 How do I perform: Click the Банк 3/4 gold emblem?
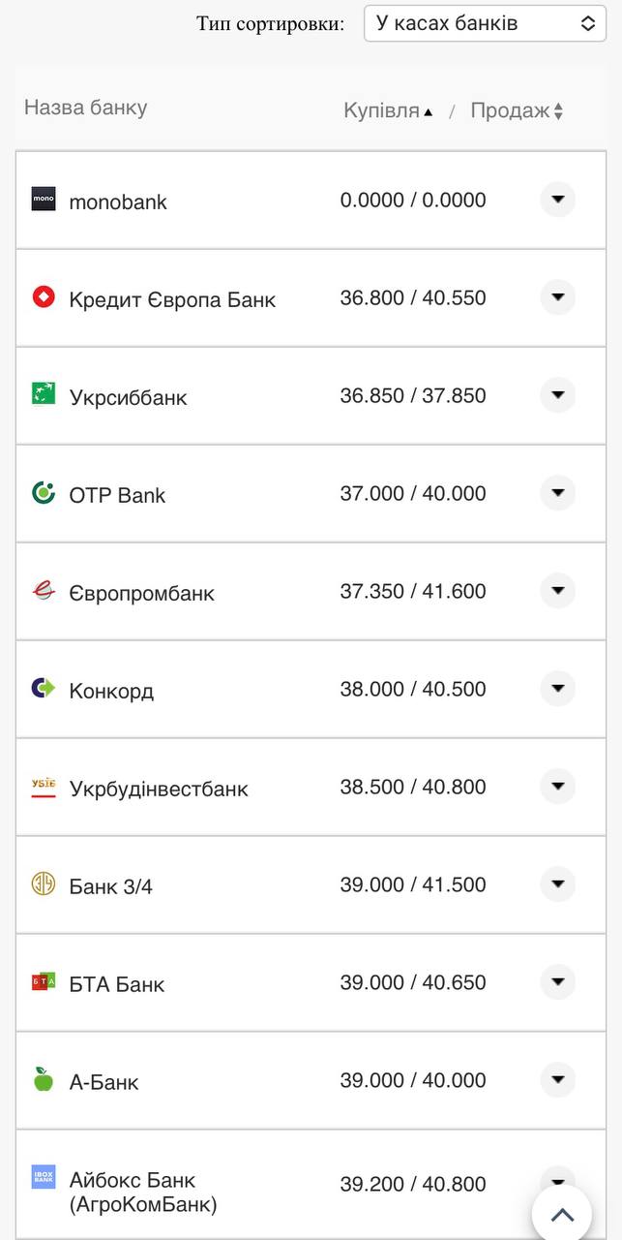pyautogui.click(x=43, y=884)
